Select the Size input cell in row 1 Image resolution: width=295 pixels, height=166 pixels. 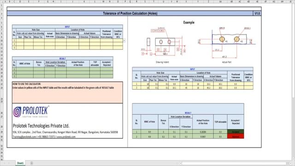[20, 41]
